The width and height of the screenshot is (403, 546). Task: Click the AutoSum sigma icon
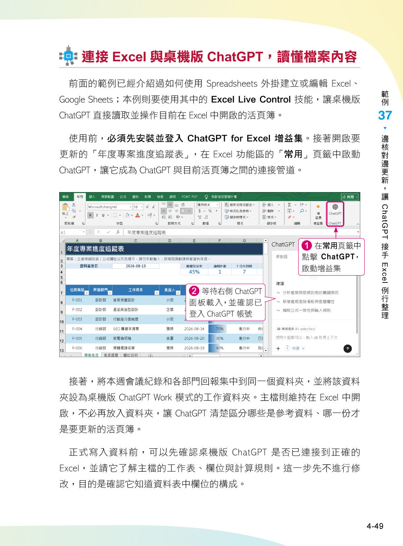pyautogui.click(x=289, y=205)
